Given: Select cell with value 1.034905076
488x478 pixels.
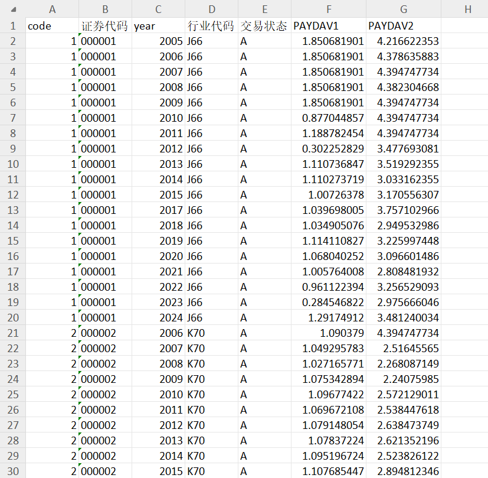Looking at the screenshot, I should pyautogui.click(x=329, y=225).
